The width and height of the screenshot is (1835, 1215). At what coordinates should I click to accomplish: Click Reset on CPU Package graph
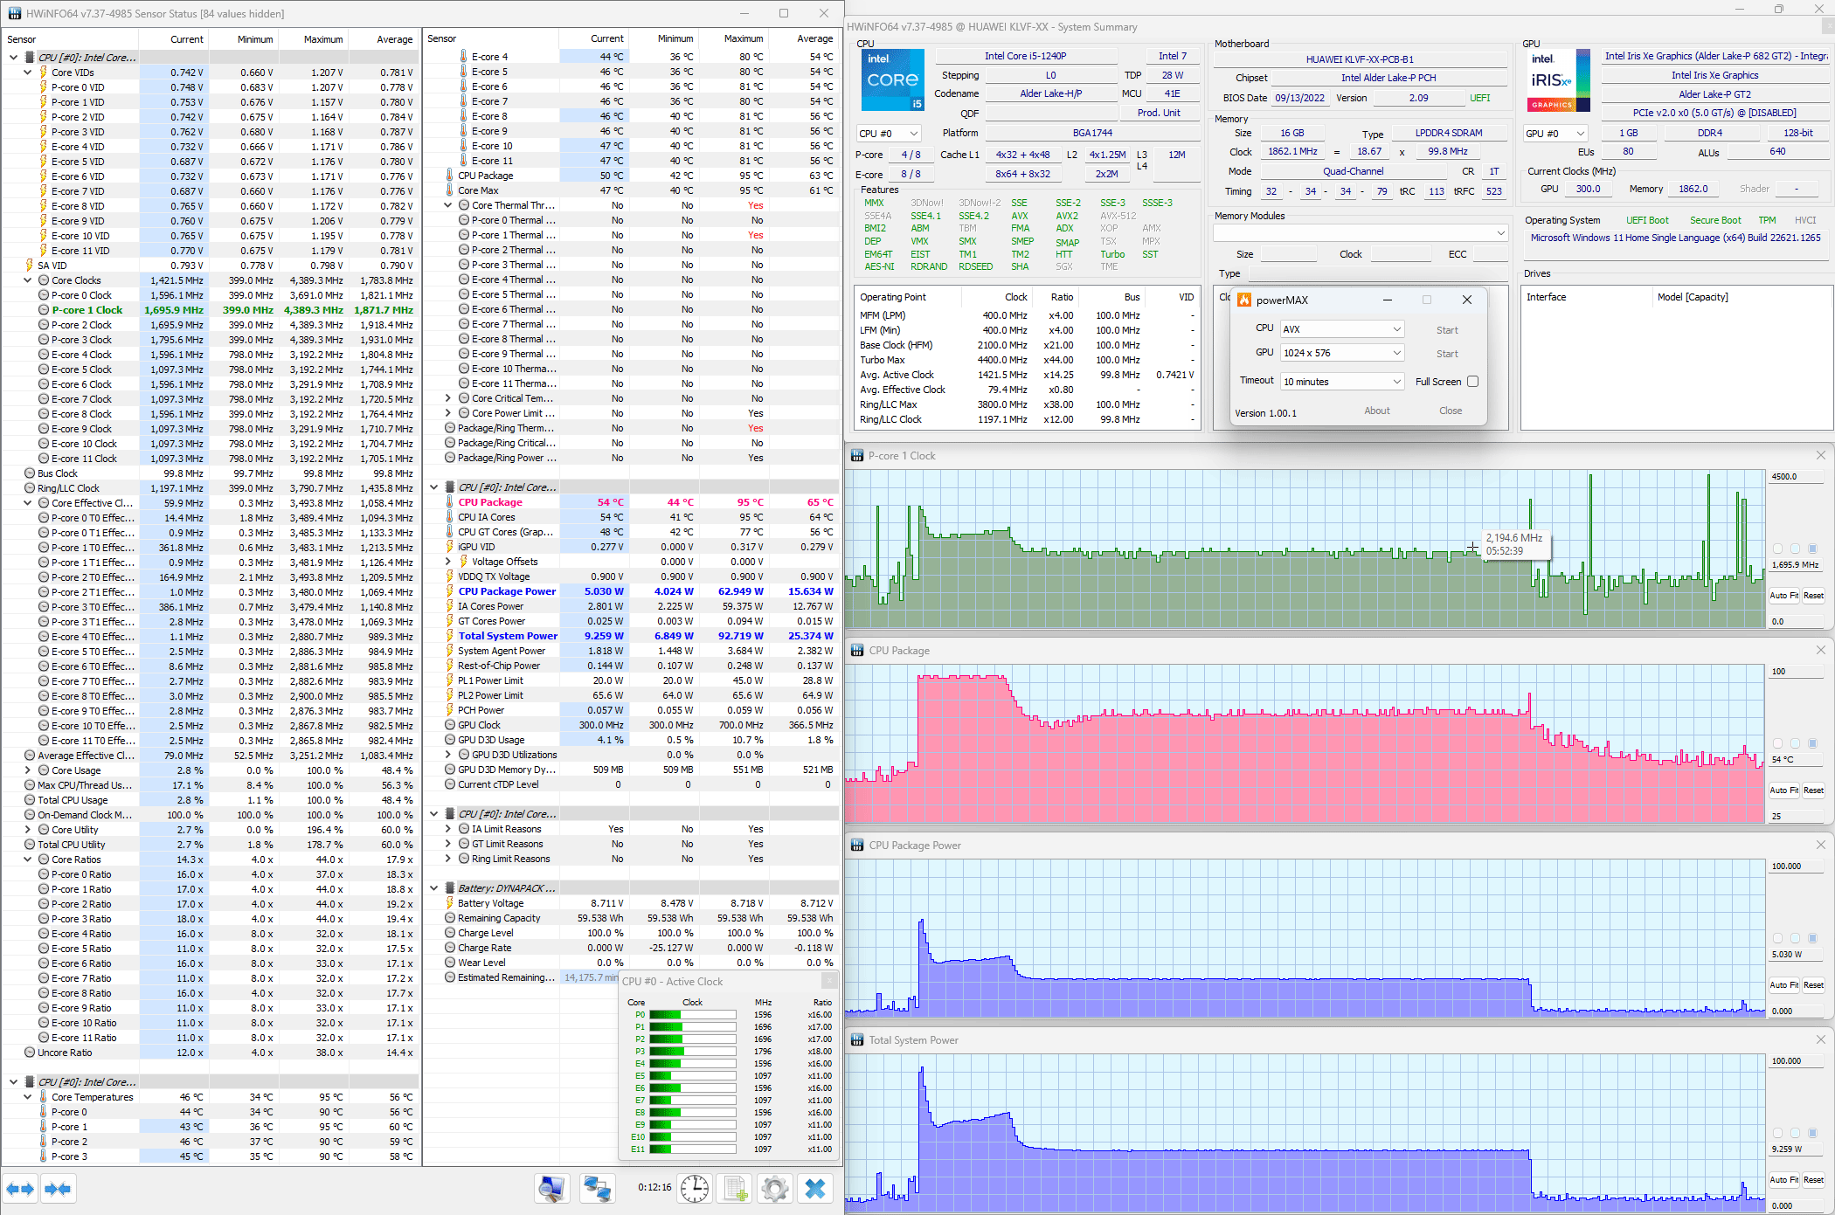click(x=1814, y=790)
